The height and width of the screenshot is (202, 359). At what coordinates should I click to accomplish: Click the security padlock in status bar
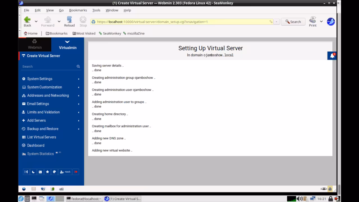point(330,189)
